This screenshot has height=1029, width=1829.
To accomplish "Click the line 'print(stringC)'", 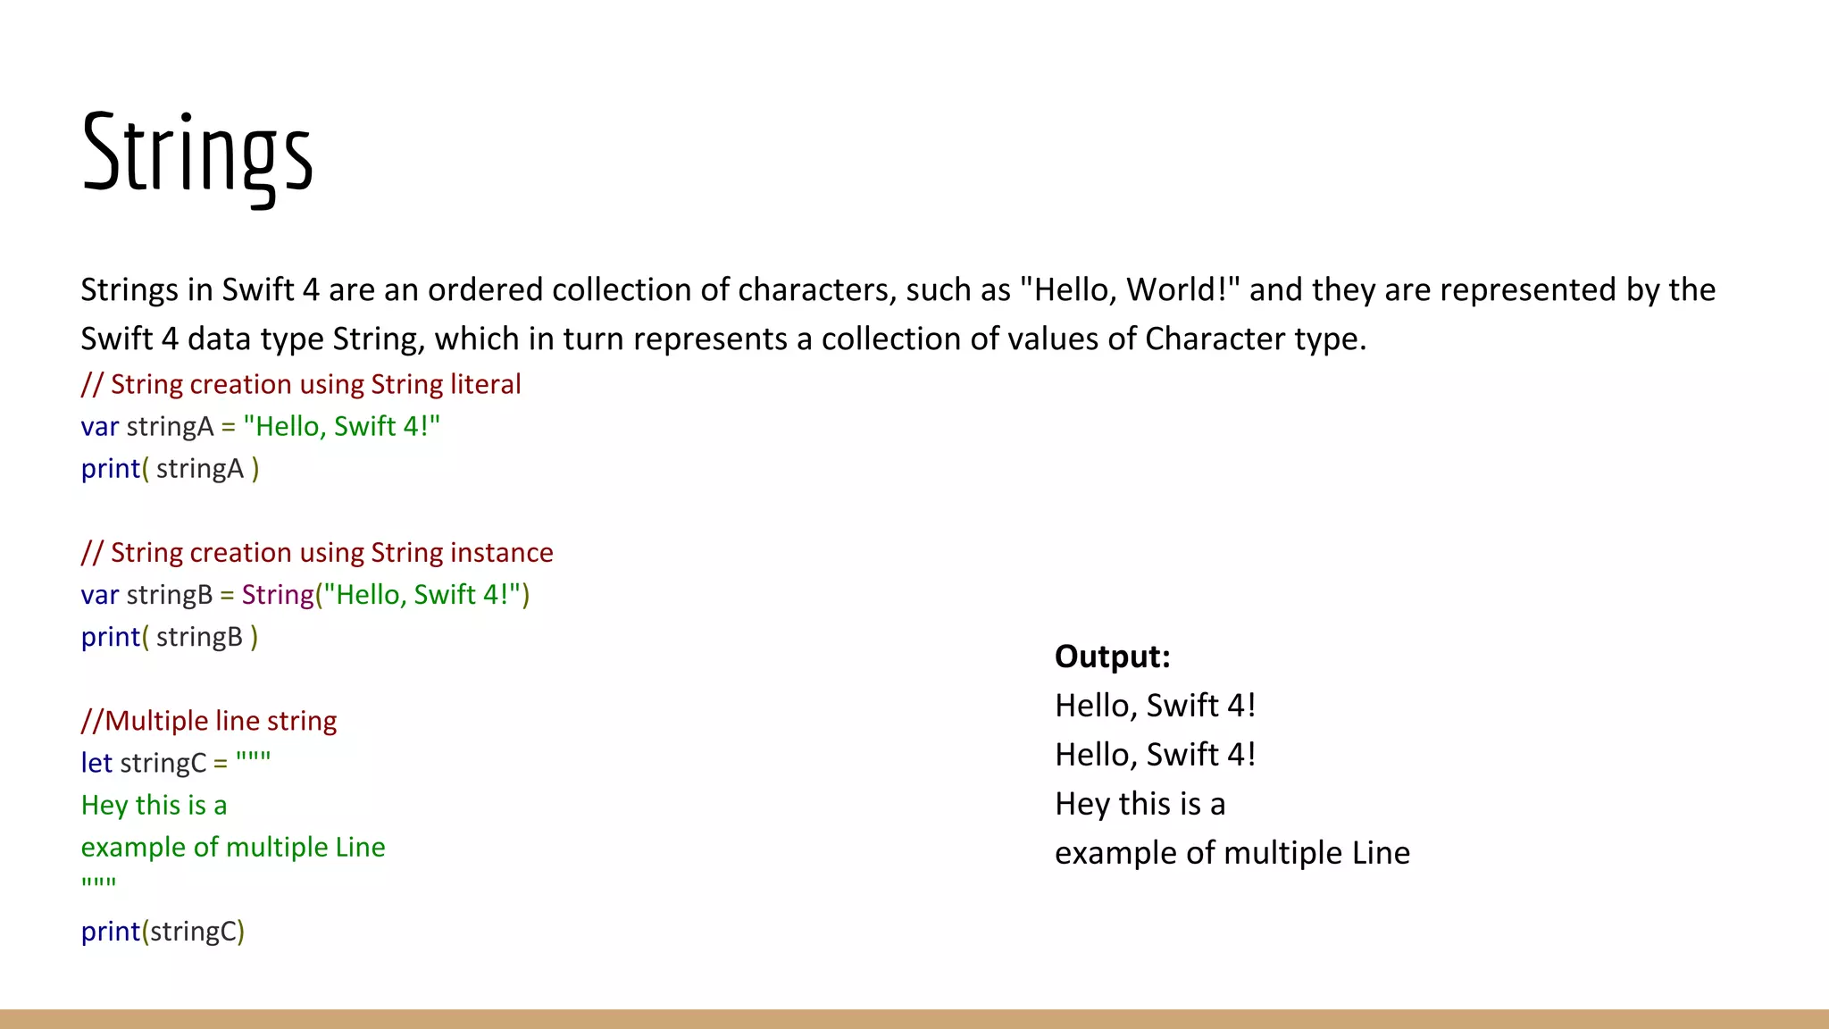I will click(163, 932).
